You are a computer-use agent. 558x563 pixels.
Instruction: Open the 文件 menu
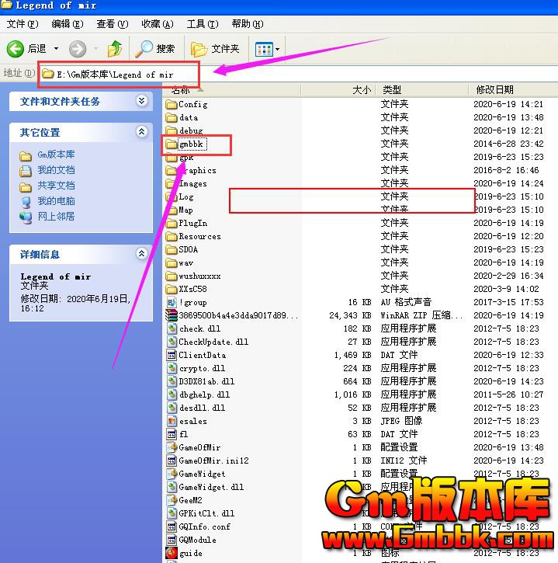tap(21, 24)
